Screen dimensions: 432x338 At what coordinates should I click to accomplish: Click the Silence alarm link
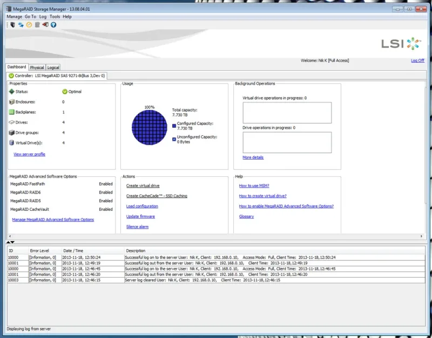pos(137,226)
